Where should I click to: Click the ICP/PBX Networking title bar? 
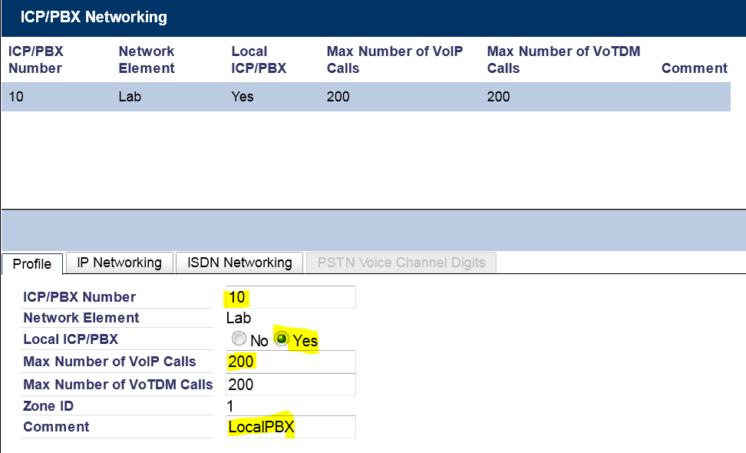click(x=373, y=17)
